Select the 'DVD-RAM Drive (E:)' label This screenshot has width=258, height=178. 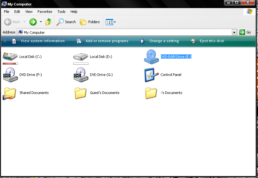(x=176, y=57)
